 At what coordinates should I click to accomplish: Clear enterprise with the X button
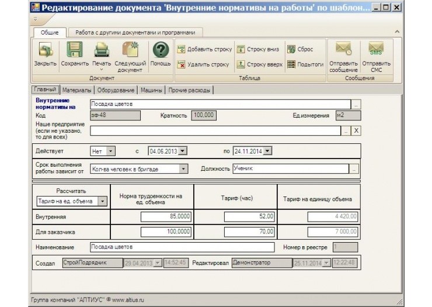tap(356, 131)
